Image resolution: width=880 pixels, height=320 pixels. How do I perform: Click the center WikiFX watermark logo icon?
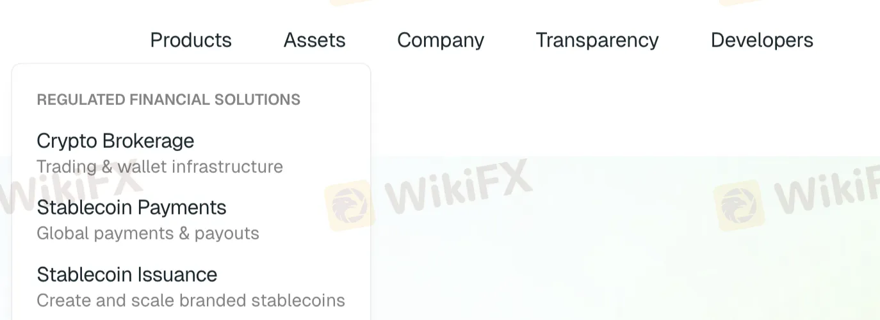coord(350,205)
